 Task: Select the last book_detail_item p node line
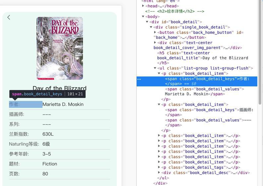[201, 162]
